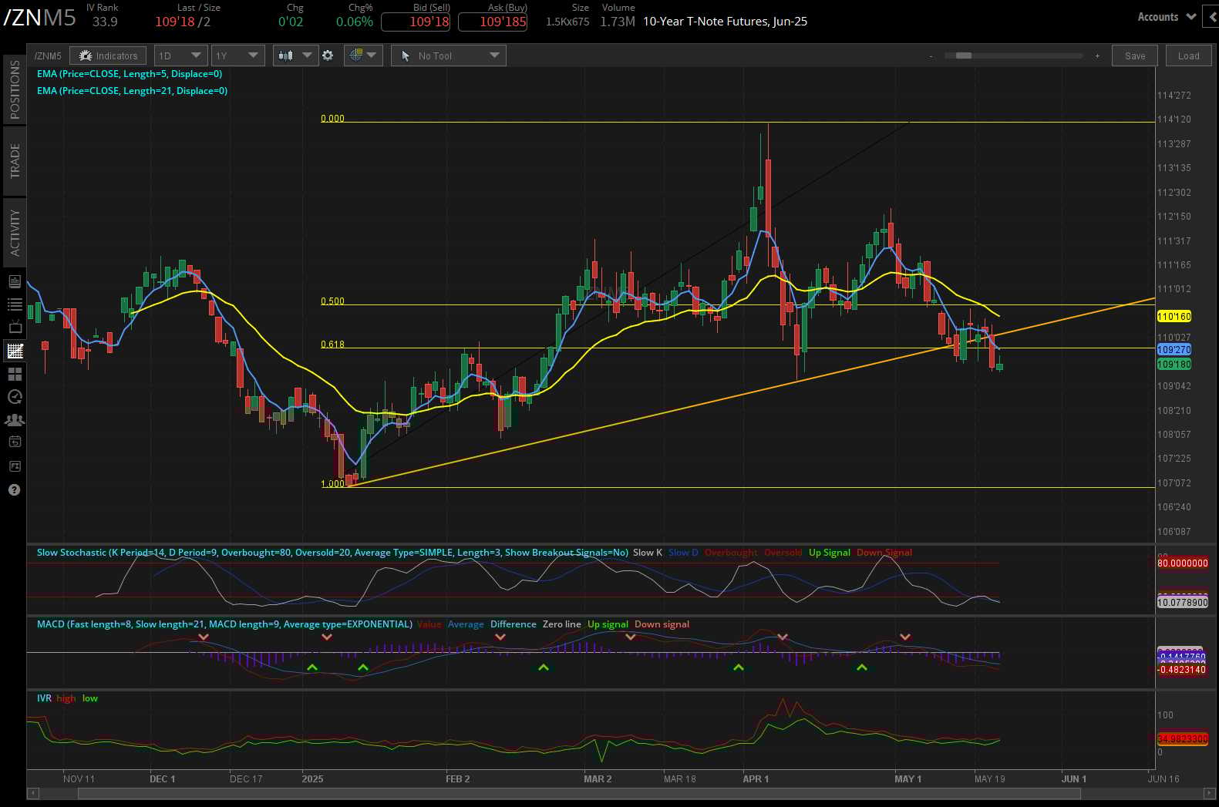Click the help question mark icon
This screenshot has width=1219, height=807.
[x=15, y=490]
